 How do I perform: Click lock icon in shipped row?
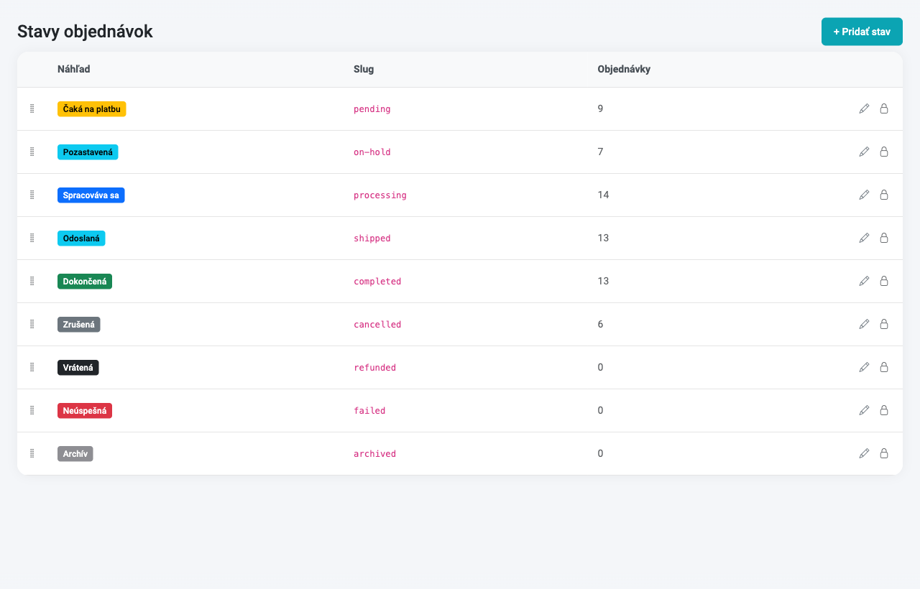point(884,238)
